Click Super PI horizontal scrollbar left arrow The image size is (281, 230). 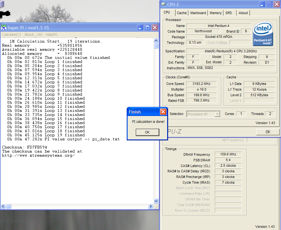click(x=3, y=206)
